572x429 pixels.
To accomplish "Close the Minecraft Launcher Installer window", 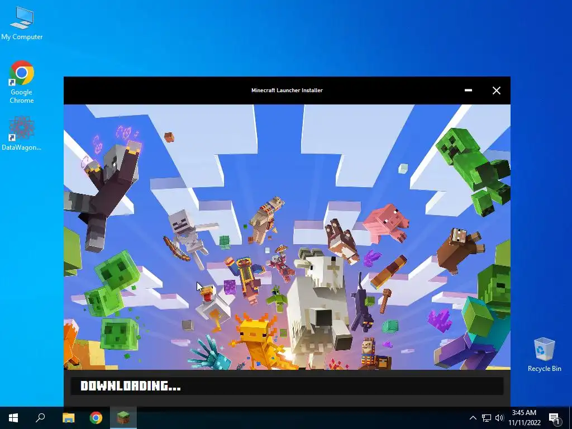I will 496,90.
